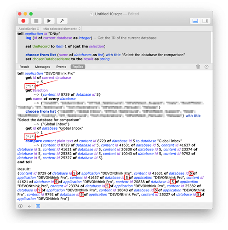Click the document icon beside Untitled 10.scpt
The height and width of the screenshot is (230, 228).
91,14
